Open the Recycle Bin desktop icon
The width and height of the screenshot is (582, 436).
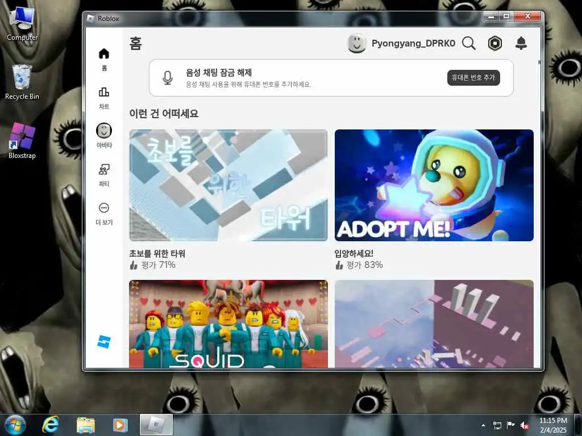coord(22,82)
